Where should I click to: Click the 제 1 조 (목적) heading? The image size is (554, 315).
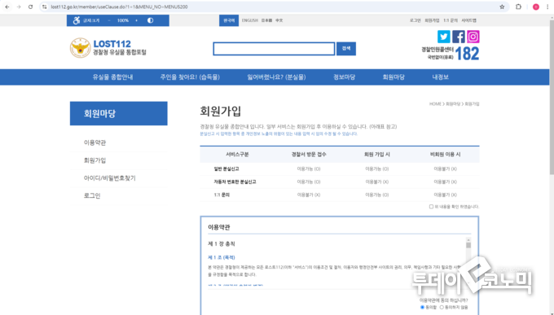(222, 257)
